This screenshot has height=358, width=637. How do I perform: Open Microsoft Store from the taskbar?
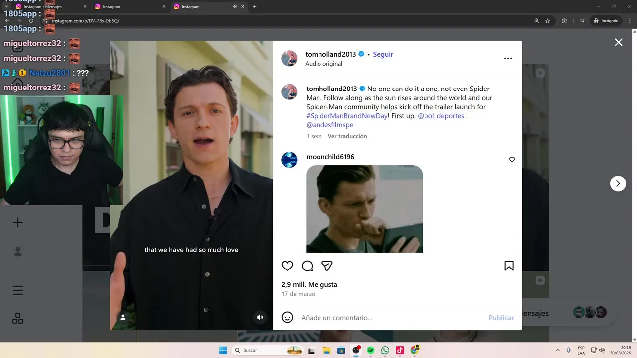[x=341, y=350]
